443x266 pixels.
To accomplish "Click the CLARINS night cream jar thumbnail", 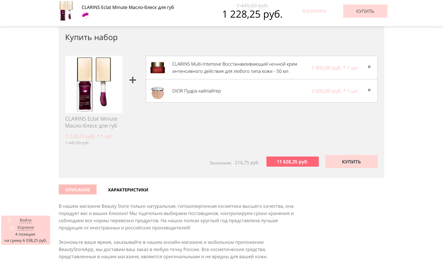I will coord(157,67).
